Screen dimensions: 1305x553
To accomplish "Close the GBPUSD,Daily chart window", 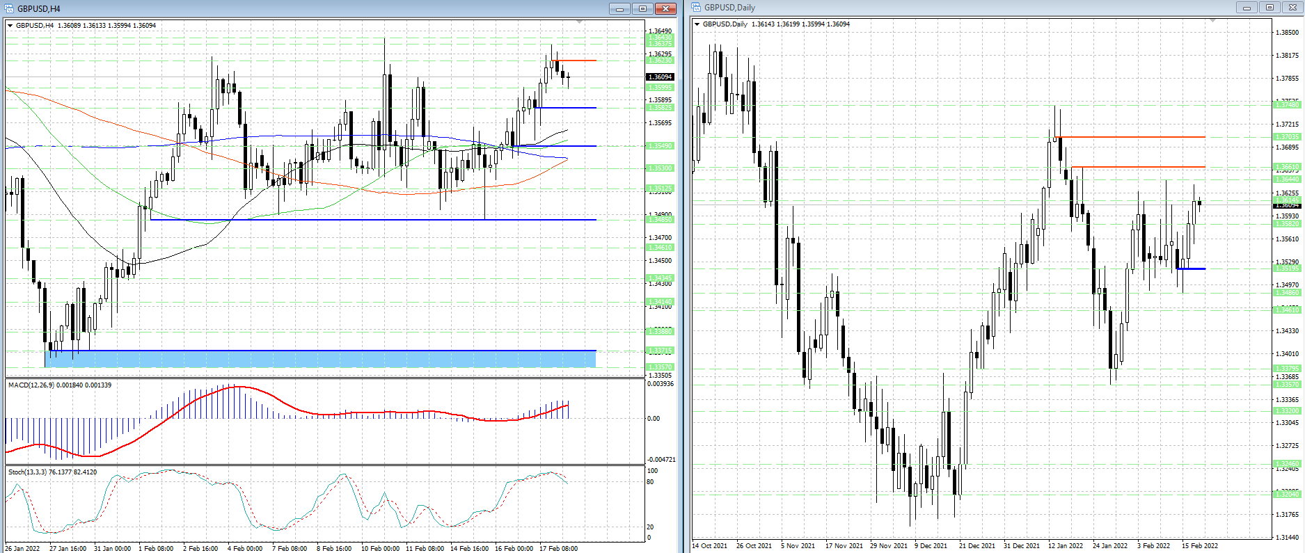I will [x=1293, y=8].
